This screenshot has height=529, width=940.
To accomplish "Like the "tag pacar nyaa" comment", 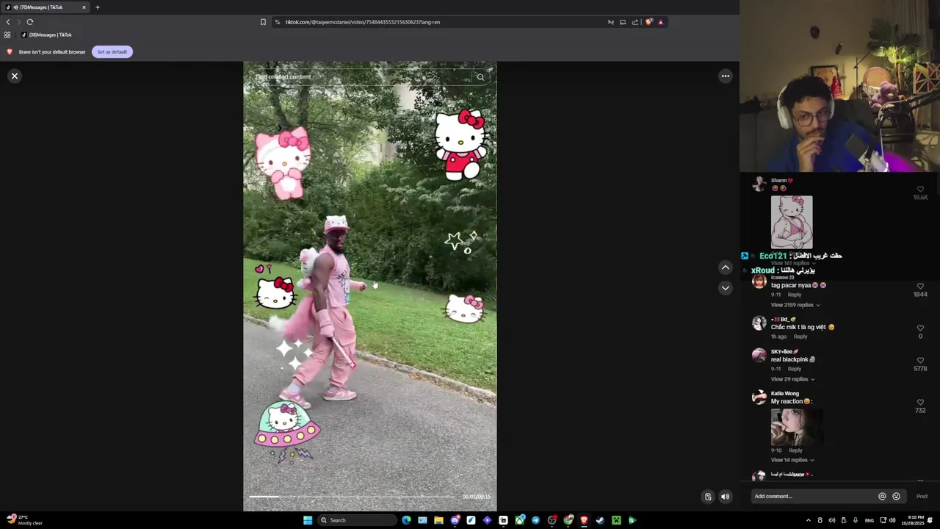I will (x=920, y=286).
